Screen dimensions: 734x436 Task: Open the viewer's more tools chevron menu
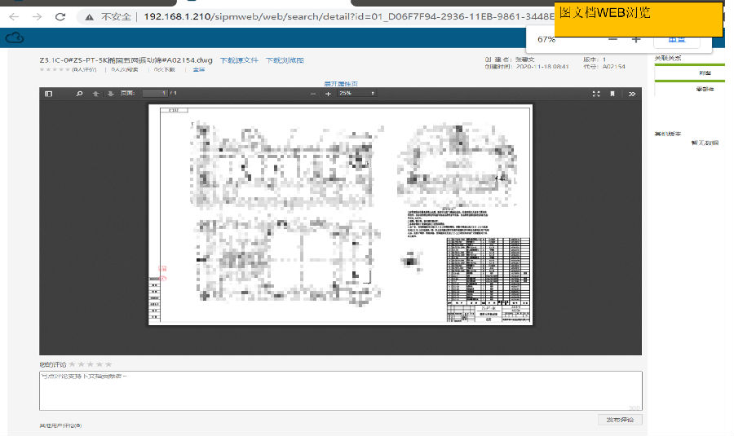click(632, 94)
